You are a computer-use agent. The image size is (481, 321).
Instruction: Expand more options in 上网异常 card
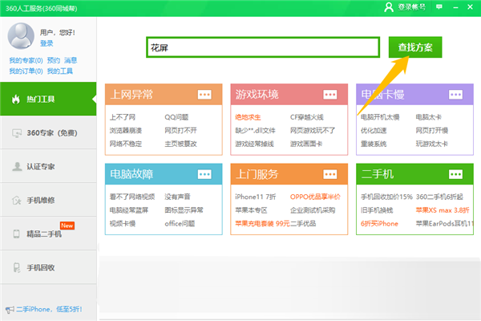pos(205,95)
